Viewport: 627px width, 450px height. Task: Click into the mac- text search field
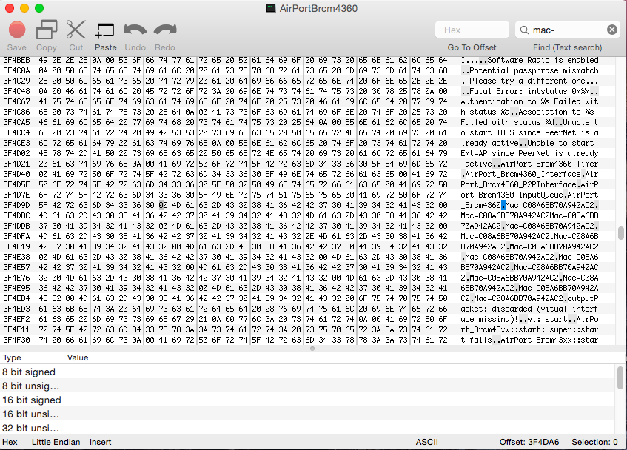[x=568, y=30]
